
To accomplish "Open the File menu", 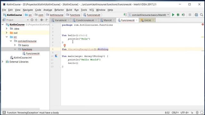I will coord(4,10).
